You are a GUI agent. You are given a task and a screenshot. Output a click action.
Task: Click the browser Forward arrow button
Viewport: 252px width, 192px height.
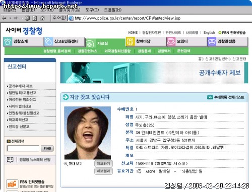16,18
